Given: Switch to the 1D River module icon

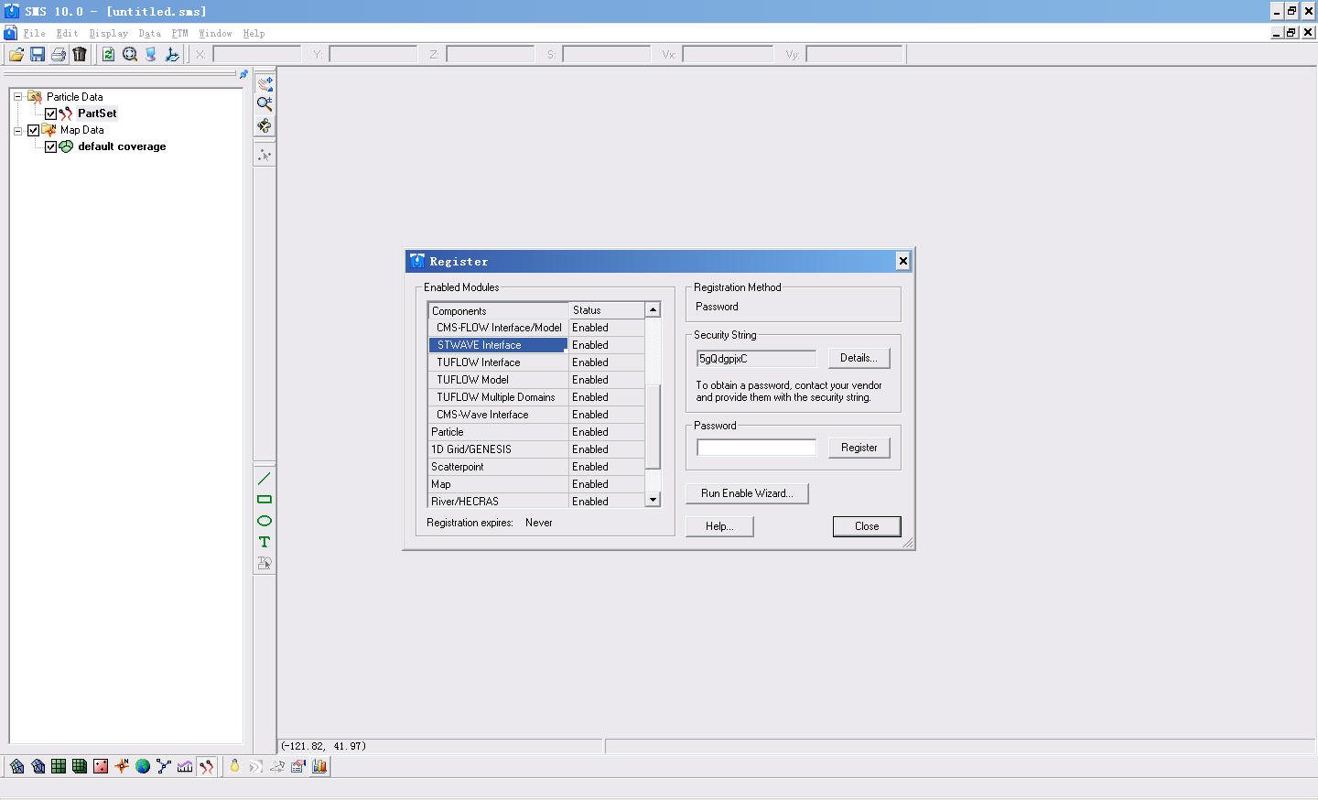Looking at the screenshot, I should click(164, 766).
